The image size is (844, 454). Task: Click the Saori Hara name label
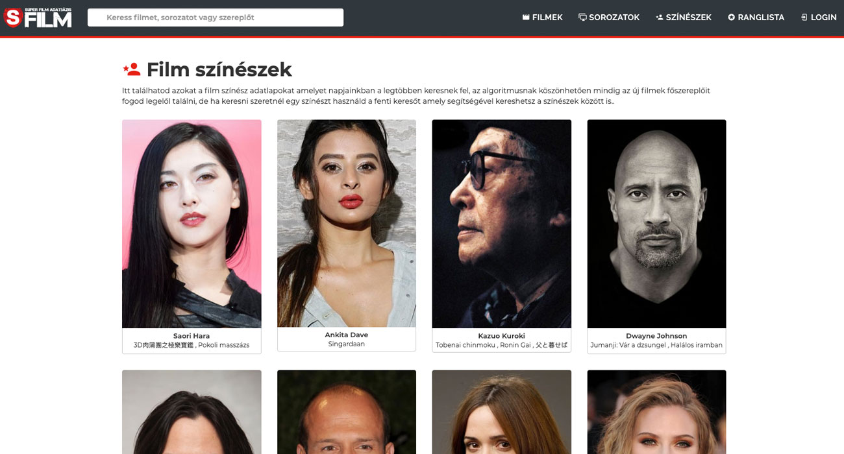pos(192,336)
